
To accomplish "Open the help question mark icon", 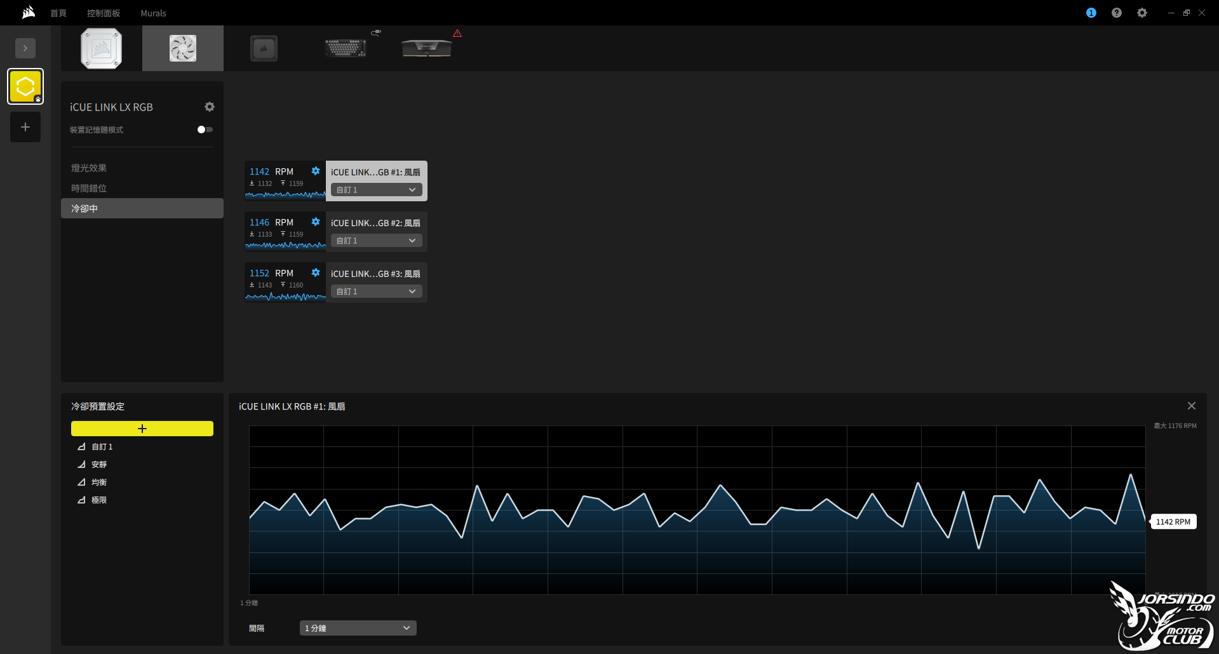I will click(x=1117, y=13).
